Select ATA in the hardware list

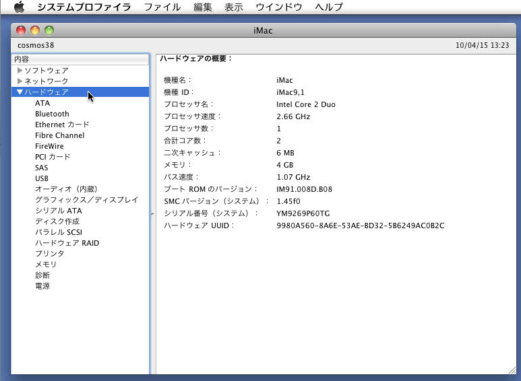(42, 103)
